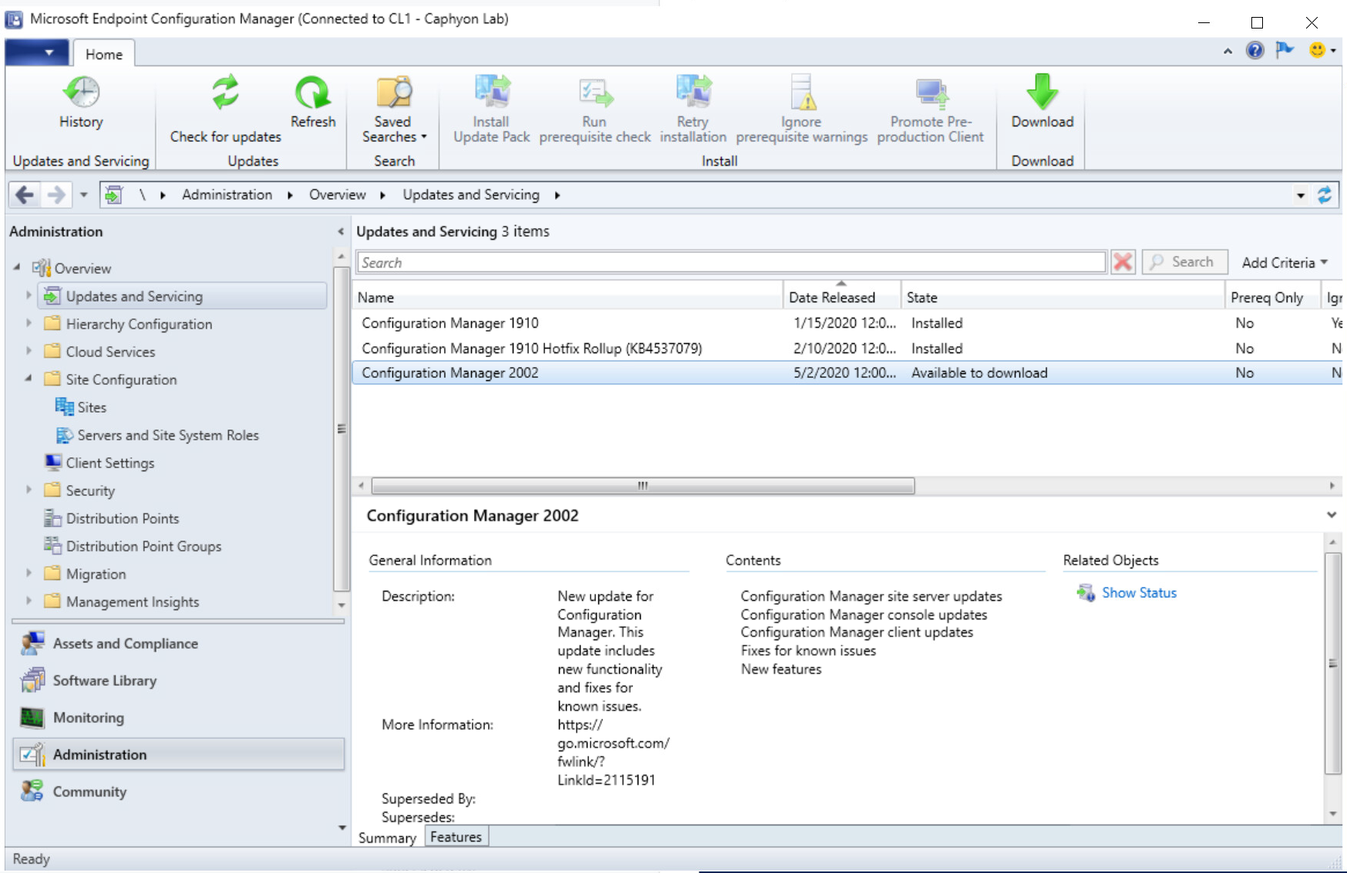This screenshot has height=873, width=1347.
Task: Sort by Date Released column header
Action: (x=842, y=297)
